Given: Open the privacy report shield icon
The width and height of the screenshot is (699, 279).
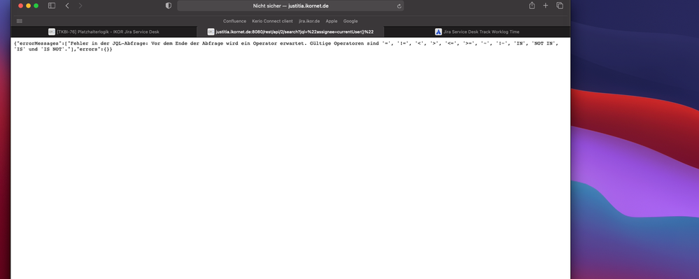Looking at the screenshot, I should tap(168, 6).
